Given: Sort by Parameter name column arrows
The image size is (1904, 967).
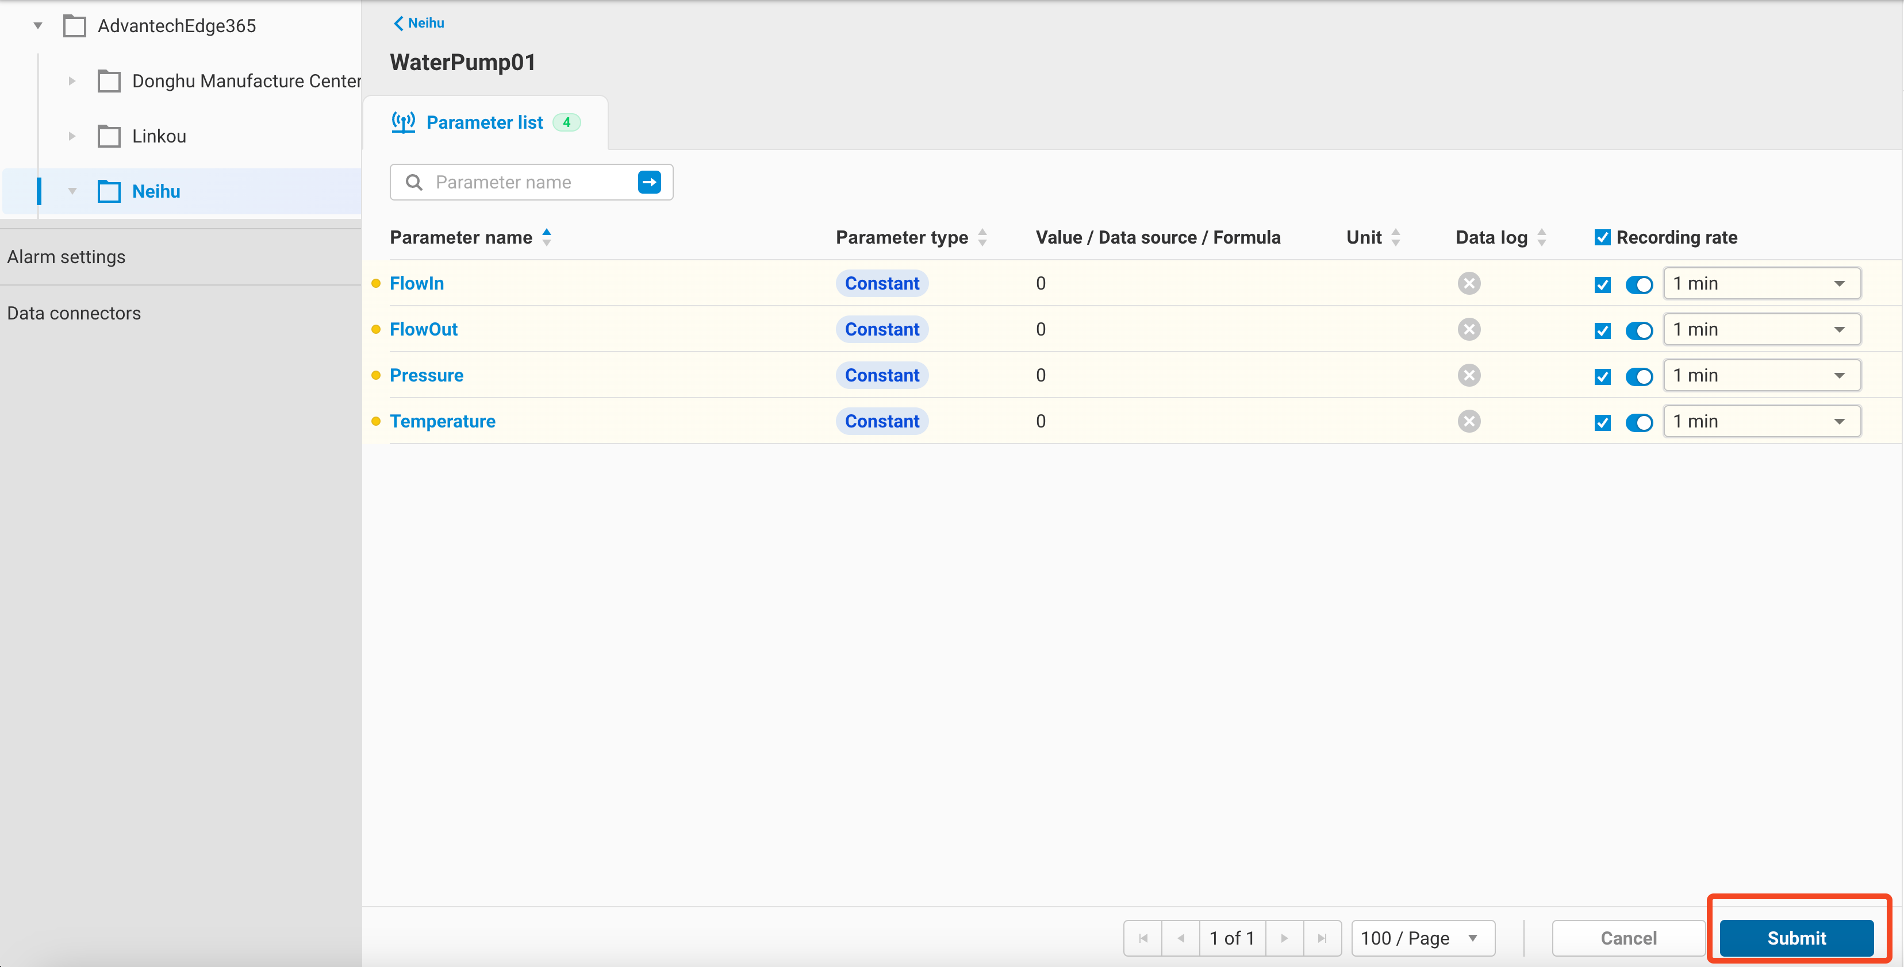Looking at the screenshot, I should (x=546, y=237).
